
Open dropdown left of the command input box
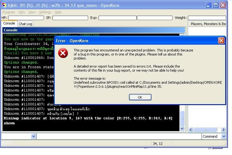(x=34, y=136)
